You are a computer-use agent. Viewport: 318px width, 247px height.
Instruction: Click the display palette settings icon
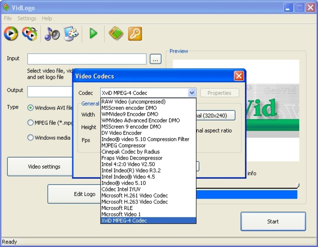click(x=71, y=34)
